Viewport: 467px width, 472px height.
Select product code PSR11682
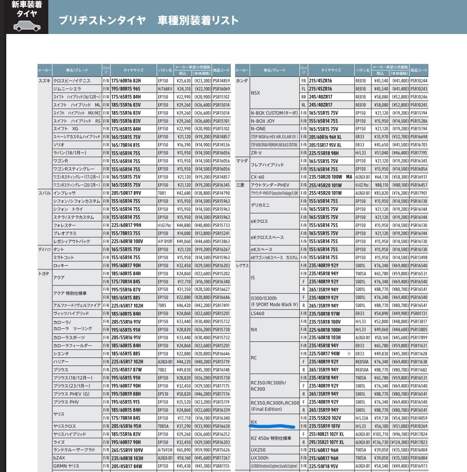[419, 370]
